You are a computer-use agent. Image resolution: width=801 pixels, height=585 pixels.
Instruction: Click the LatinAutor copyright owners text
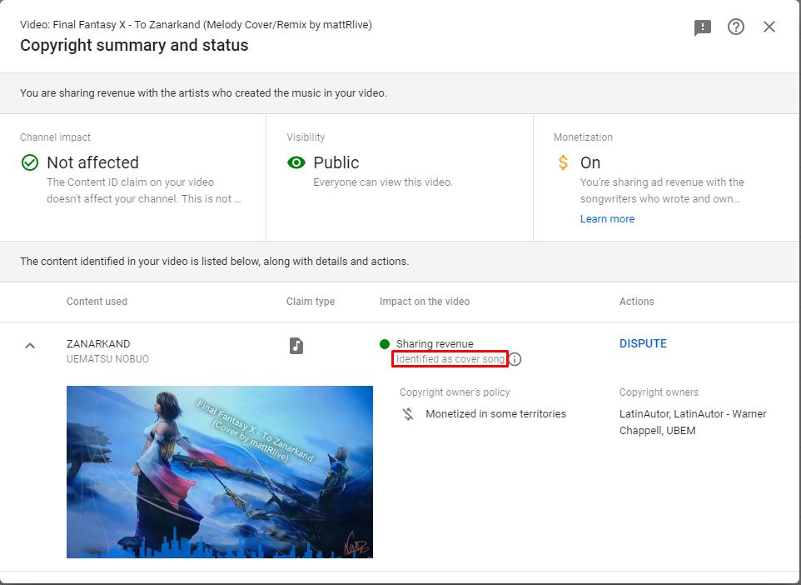pyautogui.click(x=694, y=422)
